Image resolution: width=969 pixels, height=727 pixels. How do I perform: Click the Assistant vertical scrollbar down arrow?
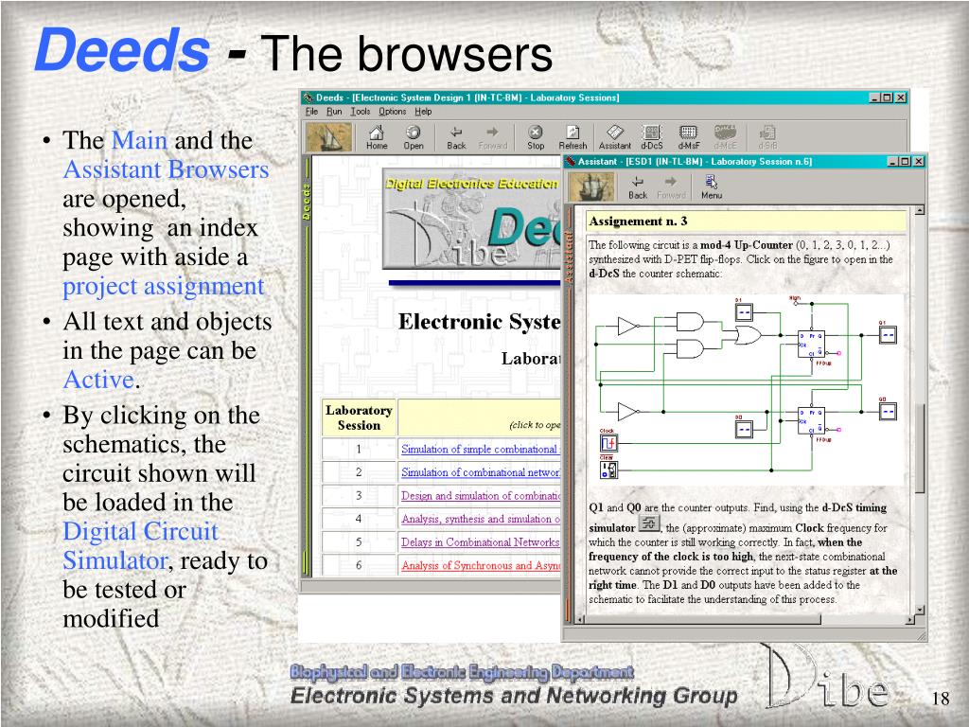920,610
